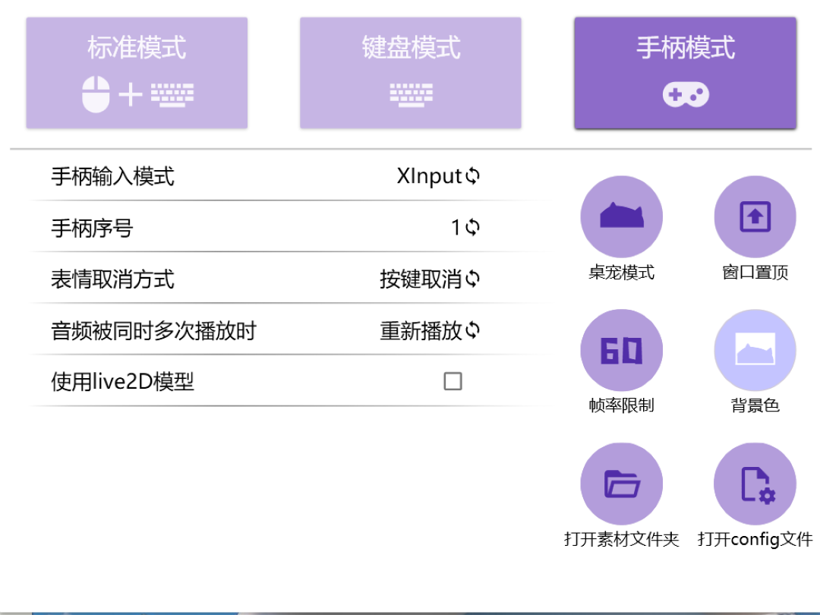This screenshot has height=615, width=820.
Task: Click the gamepad icon on 手柄模式 card
Action: click(684, 93)
